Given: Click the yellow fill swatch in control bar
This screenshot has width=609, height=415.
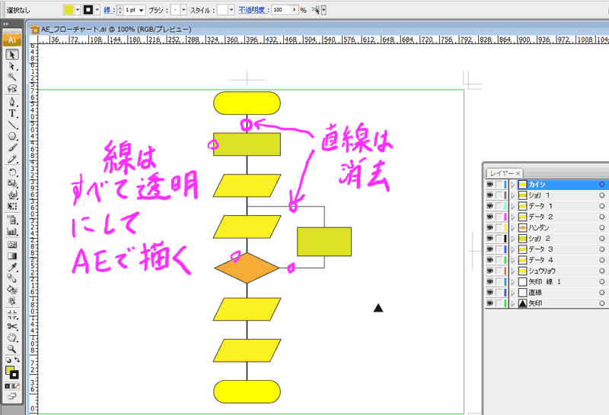Looking at the screenshot, I should (x=69, y=10).
